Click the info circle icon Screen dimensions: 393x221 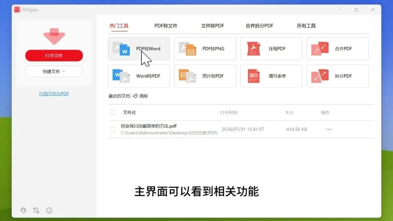point(49,210)
